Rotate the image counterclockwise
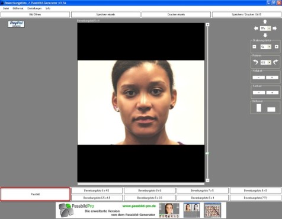 pos(255,62)
